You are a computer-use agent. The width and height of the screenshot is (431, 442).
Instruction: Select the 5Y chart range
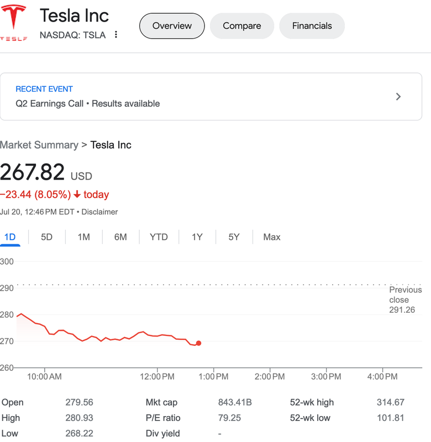point(234,237)
